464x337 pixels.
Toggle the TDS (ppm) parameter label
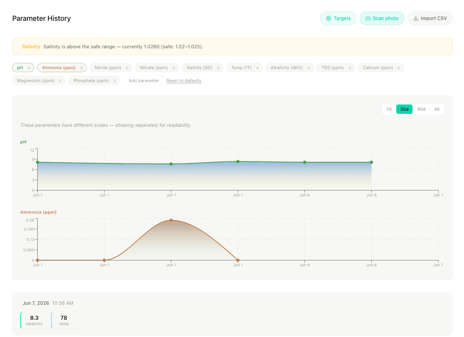point(333,68)
